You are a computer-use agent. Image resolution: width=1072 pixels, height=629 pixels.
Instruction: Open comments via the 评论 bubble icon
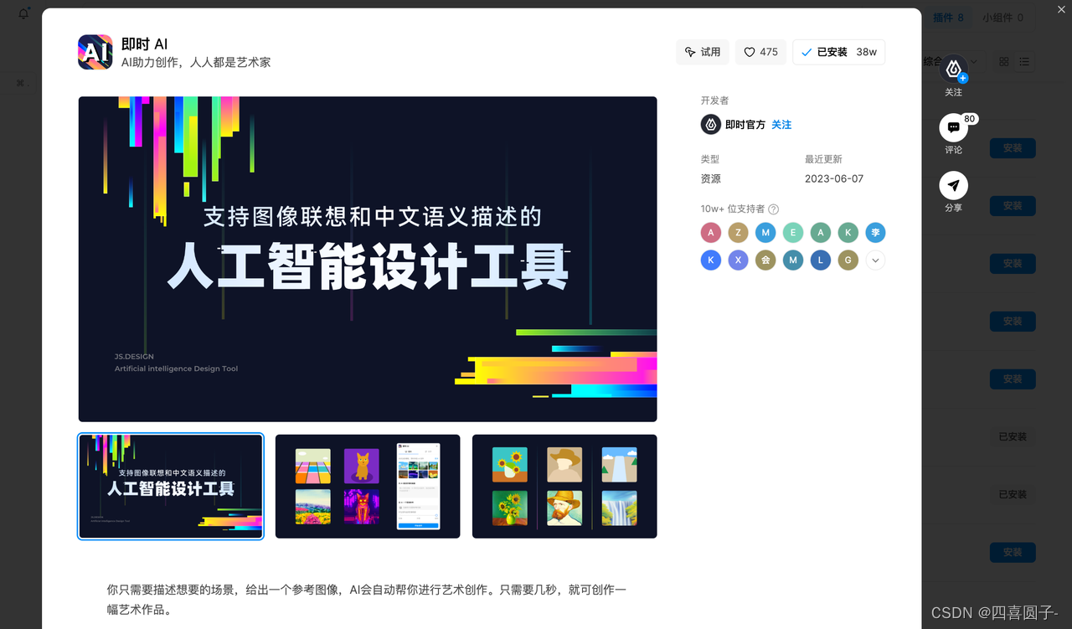tap(953, 127)
